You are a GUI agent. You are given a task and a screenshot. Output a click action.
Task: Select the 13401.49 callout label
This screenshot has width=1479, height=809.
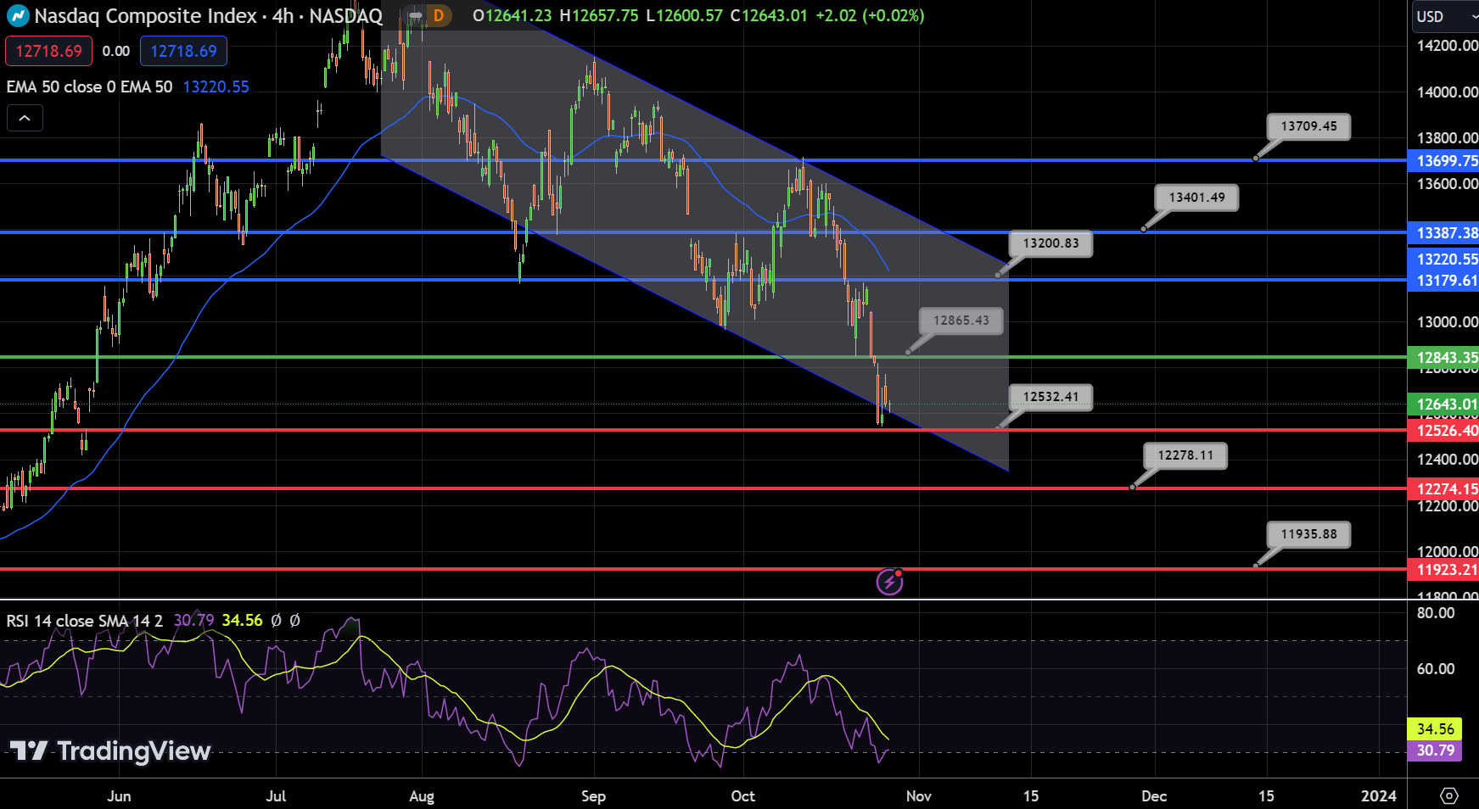click(x=1196, y=198)
